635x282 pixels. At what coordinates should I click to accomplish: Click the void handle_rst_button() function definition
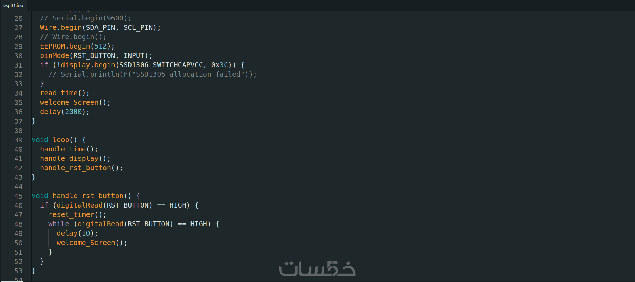[x=85, y=196]
